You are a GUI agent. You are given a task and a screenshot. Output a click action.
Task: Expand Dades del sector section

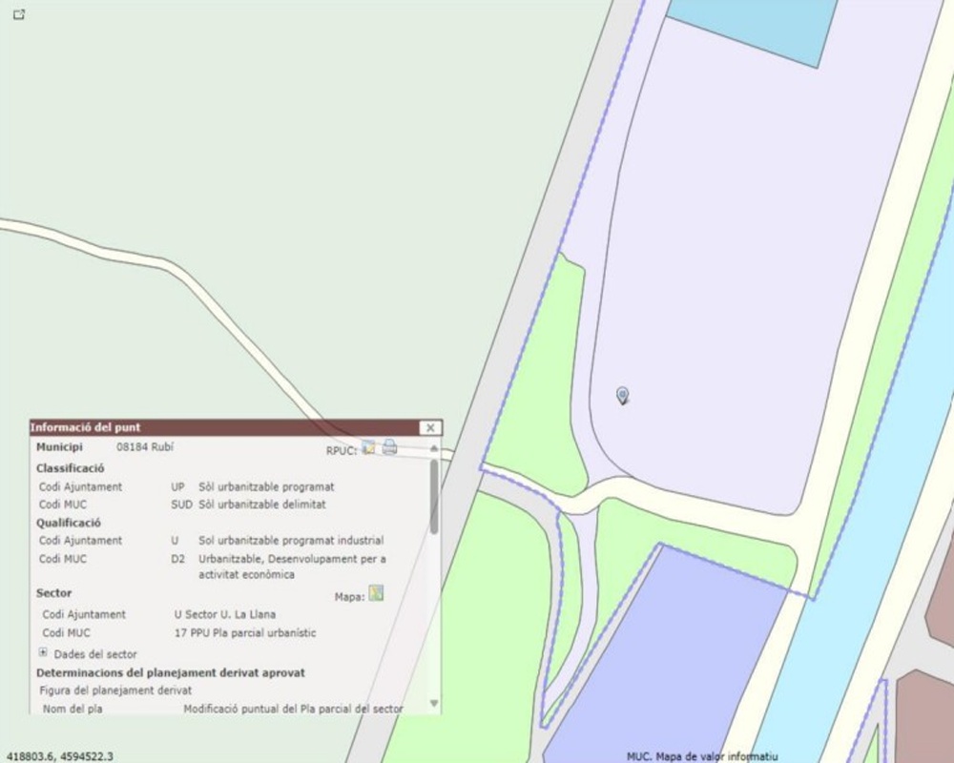point(43,653)
